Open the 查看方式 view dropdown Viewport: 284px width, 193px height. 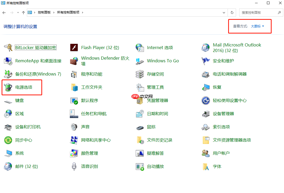[257, 26]
